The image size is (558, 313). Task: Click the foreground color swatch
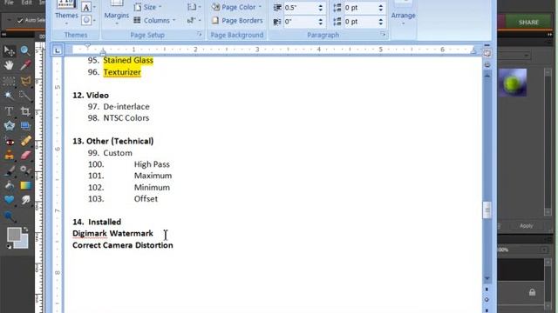click(14, 235)
